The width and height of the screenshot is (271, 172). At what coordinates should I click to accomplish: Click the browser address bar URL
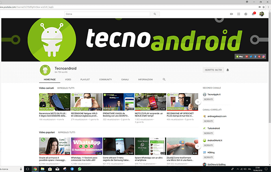click(x=27, y=7)
